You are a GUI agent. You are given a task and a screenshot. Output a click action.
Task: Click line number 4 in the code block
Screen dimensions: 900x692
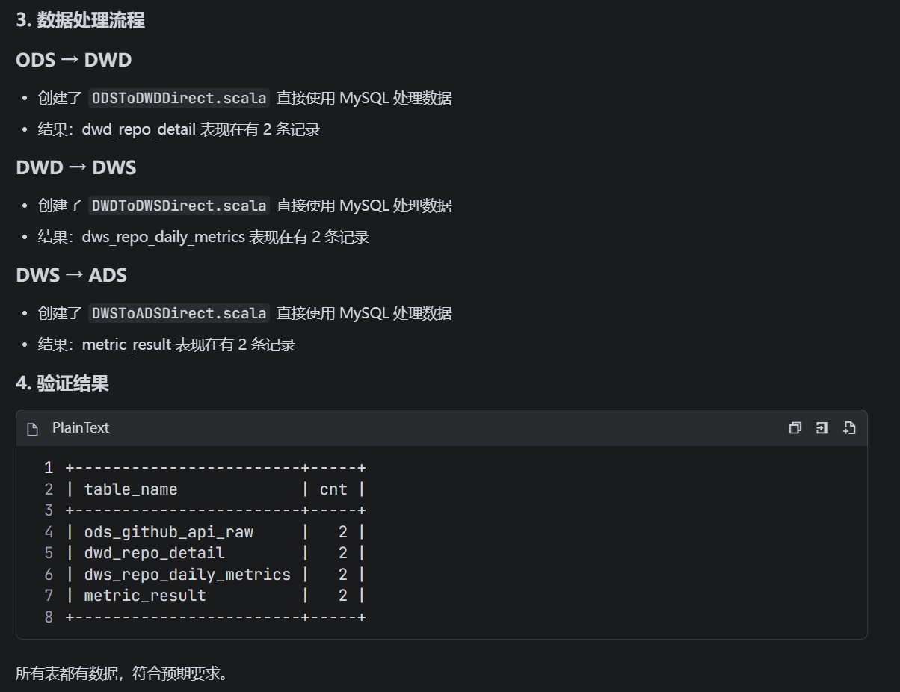[49, 532]
